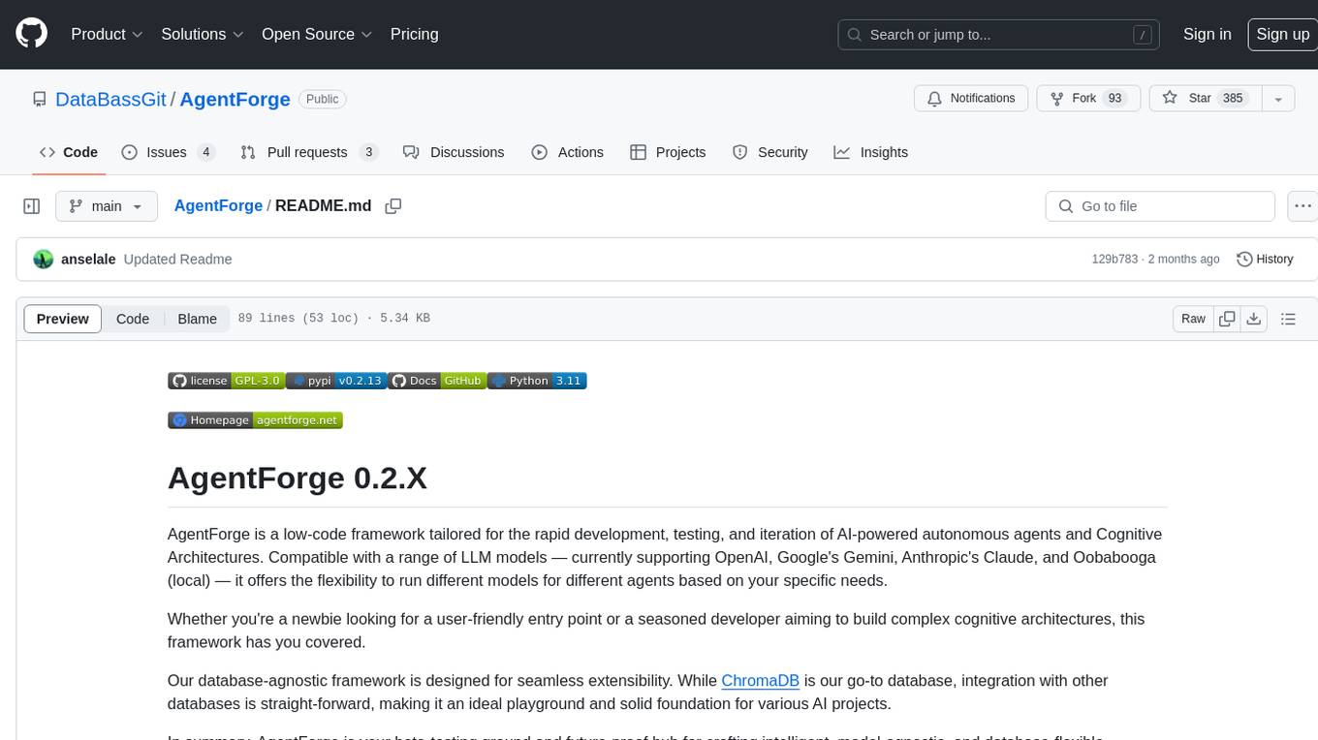The image size is (1318, 740).
Task: Click the AgentForge 0.2.X heading
Action: (298, 478)
